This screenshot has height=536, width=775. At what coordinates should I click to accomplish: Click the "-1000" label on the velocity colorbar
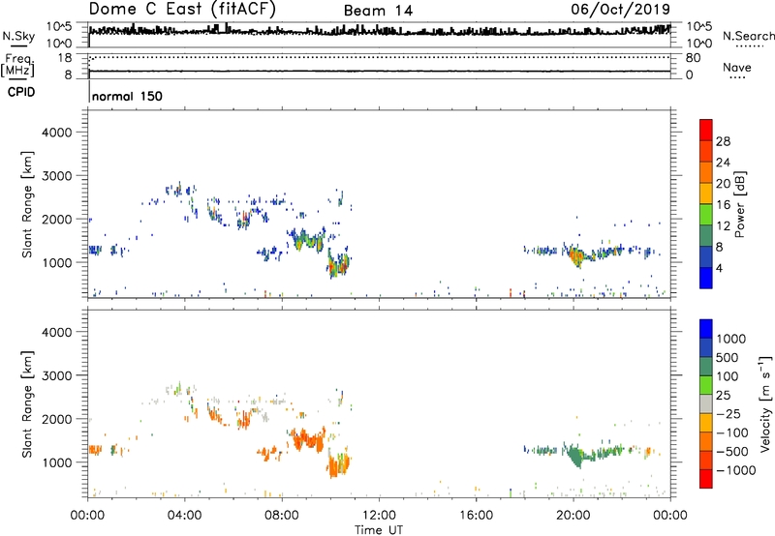pos(736,470)
